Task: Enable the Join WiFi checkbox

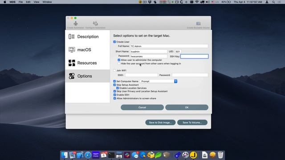Action: (x=114, y=70)
